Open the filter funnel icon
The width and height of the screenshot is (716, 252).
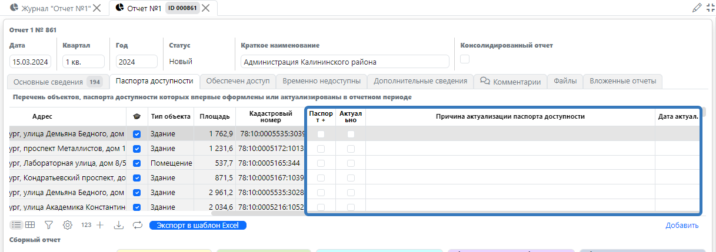[x=49, y=225]
